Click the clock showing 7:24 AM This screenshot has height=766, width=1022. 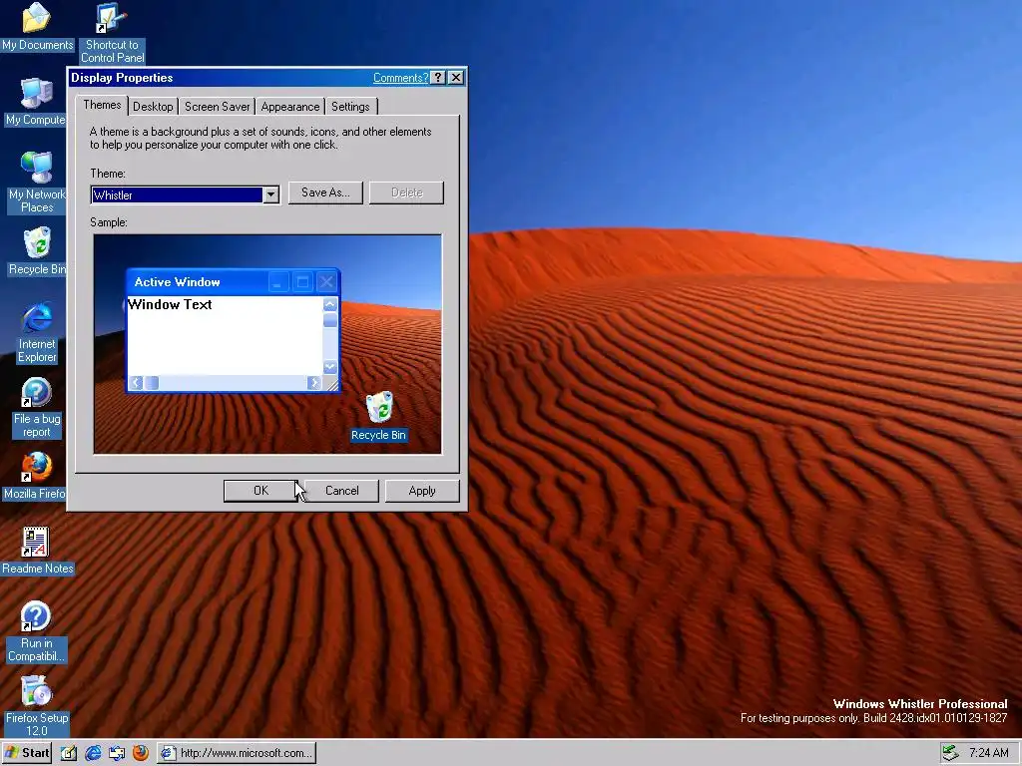pos(988,753)
